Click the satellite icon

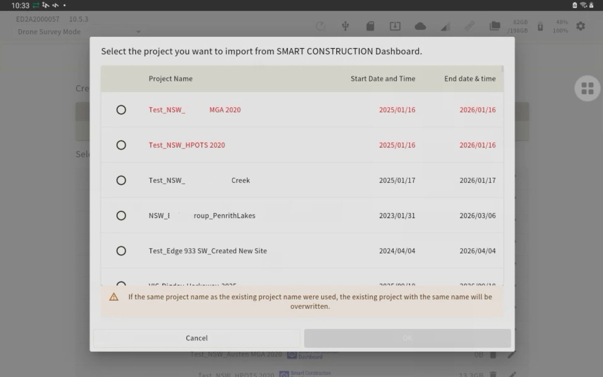[470, 26]
